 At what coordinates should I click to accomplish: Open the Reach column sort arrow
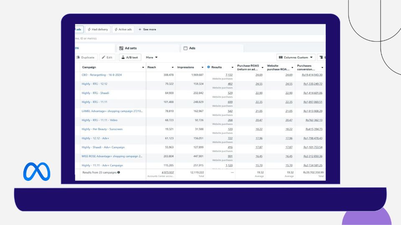(173, 67)
